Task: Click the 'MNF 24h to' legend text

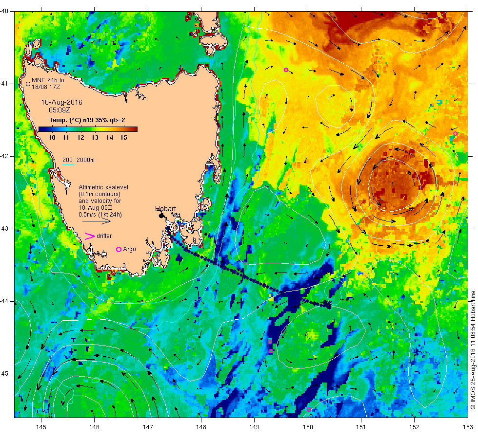Action: pyautogui.click(x=48, y=80)
